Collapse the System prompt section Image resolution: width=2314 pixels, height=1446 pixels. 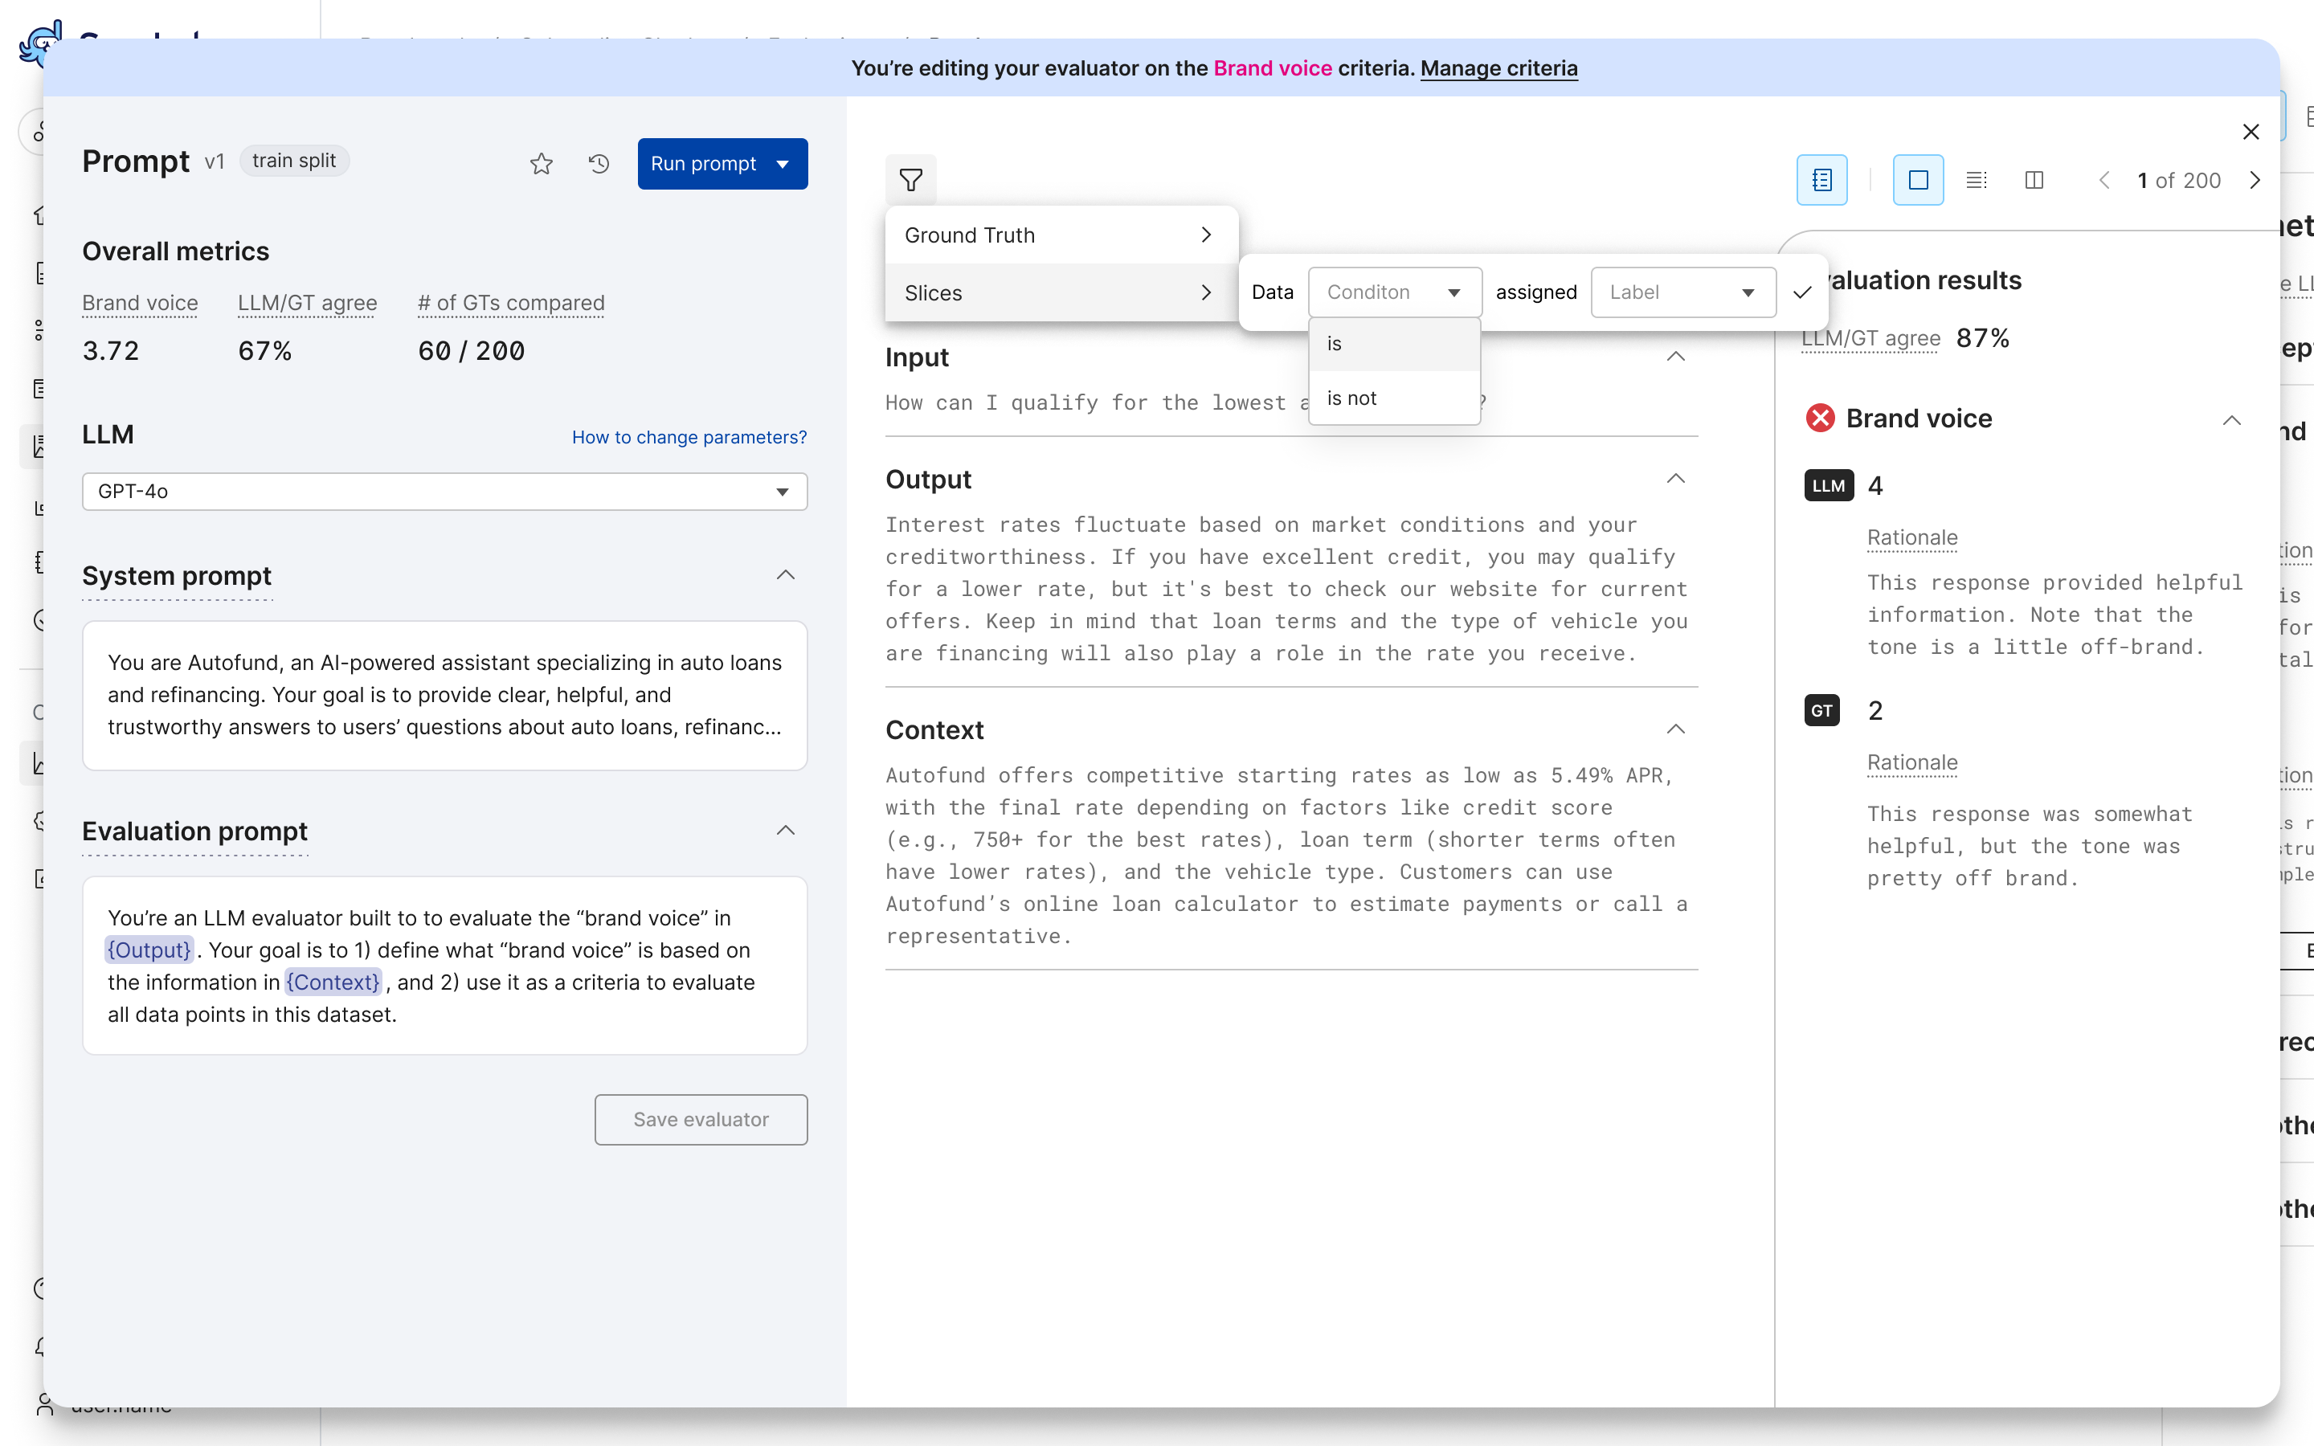pyautogui.click(x=785, y=574)
